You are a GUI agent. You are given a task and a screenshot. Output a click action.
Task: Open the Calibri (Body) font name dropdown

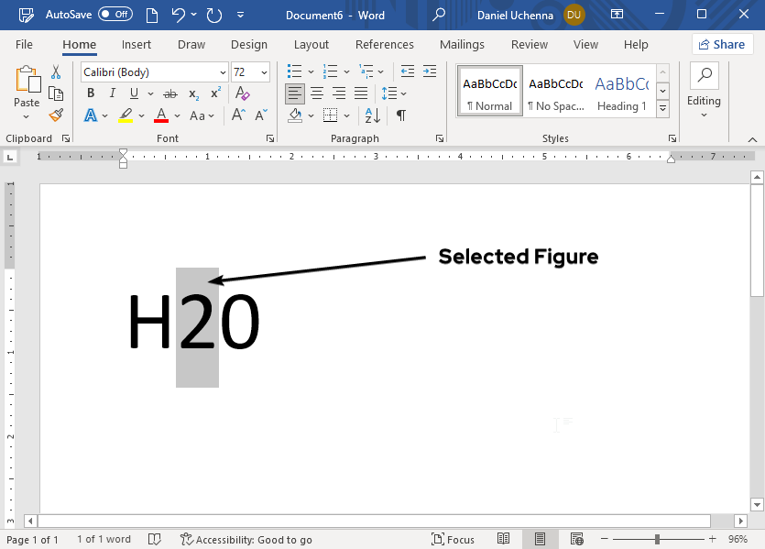pyautogui.click(x=223, y=72)
